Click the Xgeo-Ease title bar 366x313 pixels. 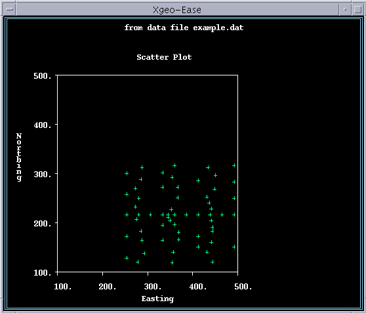[x=177, y=10]
